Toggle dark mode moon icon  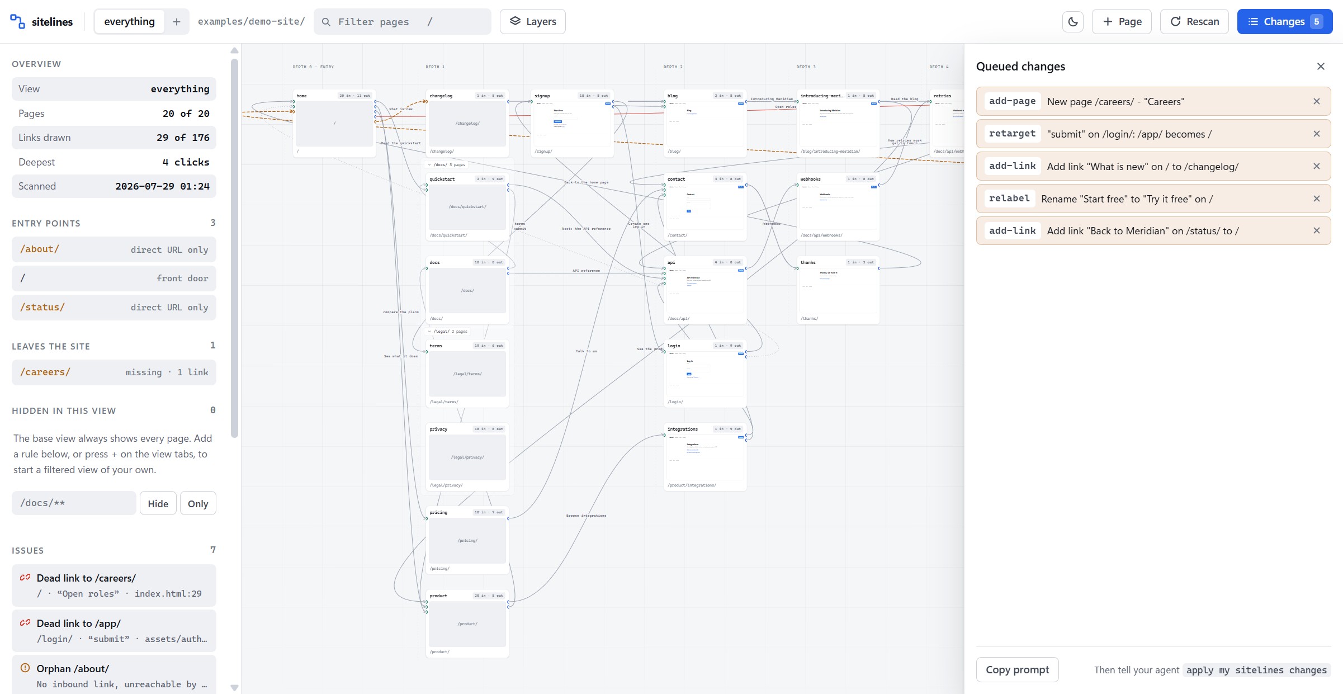(x=1072, y=22)
